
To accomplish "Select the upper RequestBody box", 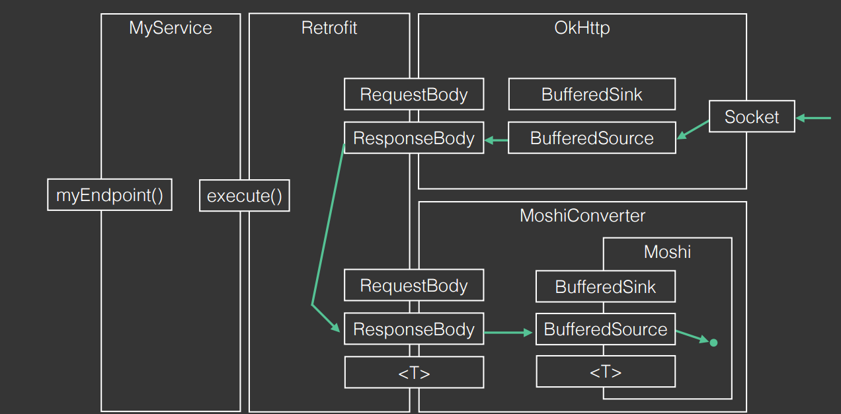I will (414, 94).
